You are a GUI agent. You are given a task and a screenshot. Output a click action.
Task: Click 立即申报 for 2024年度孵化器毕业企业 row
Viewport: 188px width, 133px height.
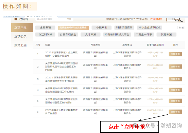coord(175,66)
